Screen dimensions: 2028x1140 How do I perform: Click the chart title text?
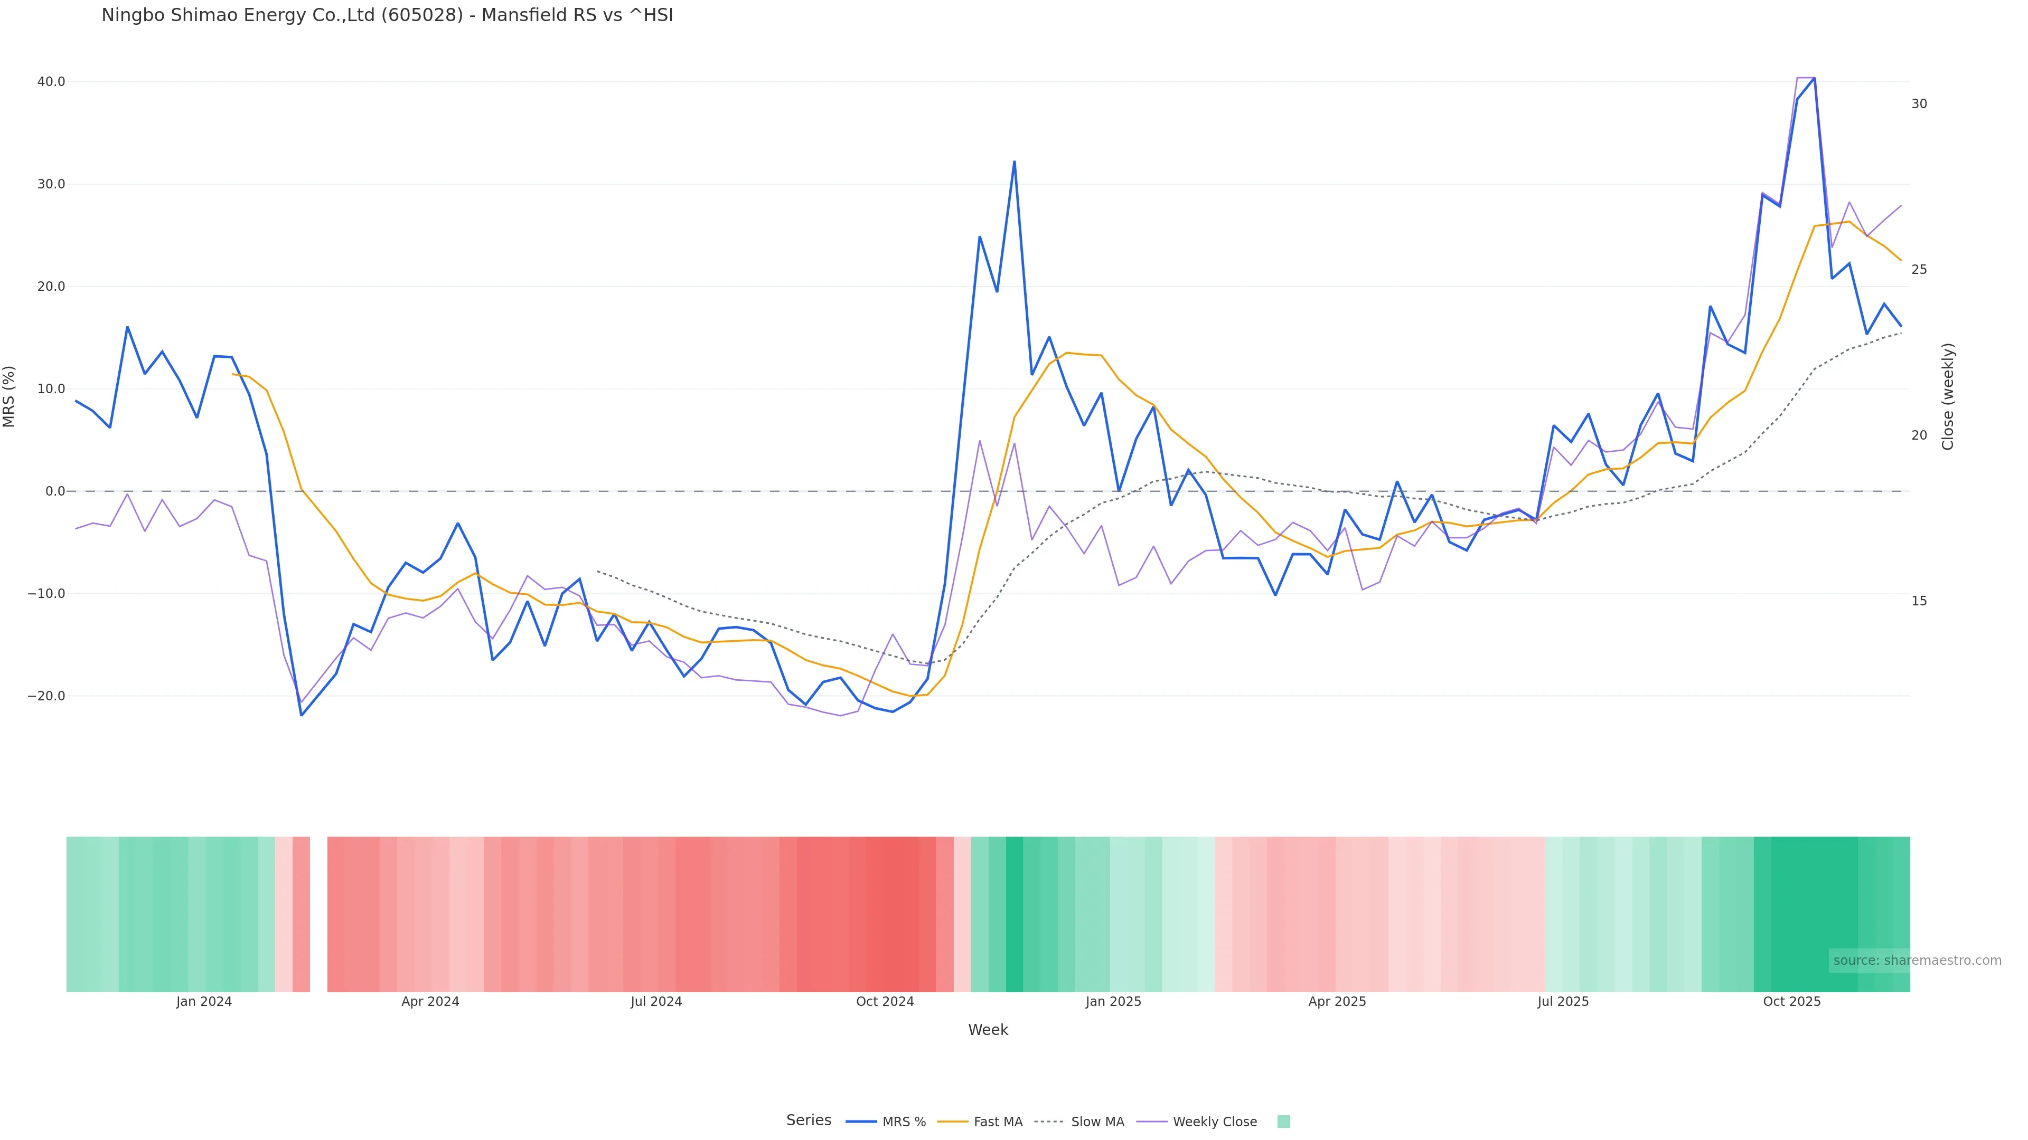387,16
